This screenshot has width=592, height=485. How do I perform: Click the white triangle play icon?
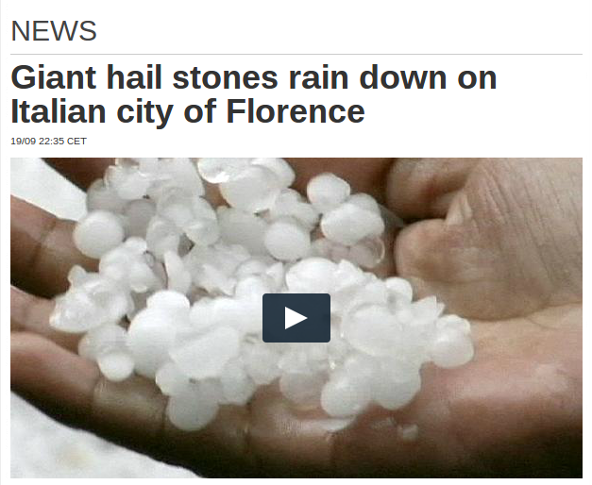click(x=296, y=318)
